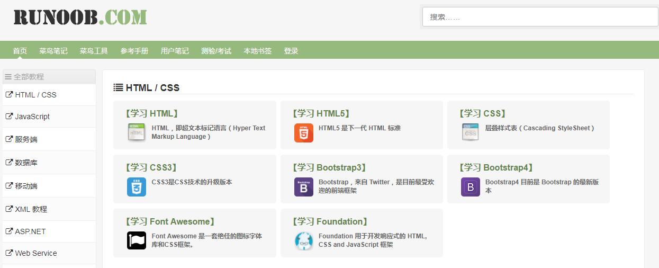
Task: Click the Font Awesome flag icon
Action: (137, 240)
